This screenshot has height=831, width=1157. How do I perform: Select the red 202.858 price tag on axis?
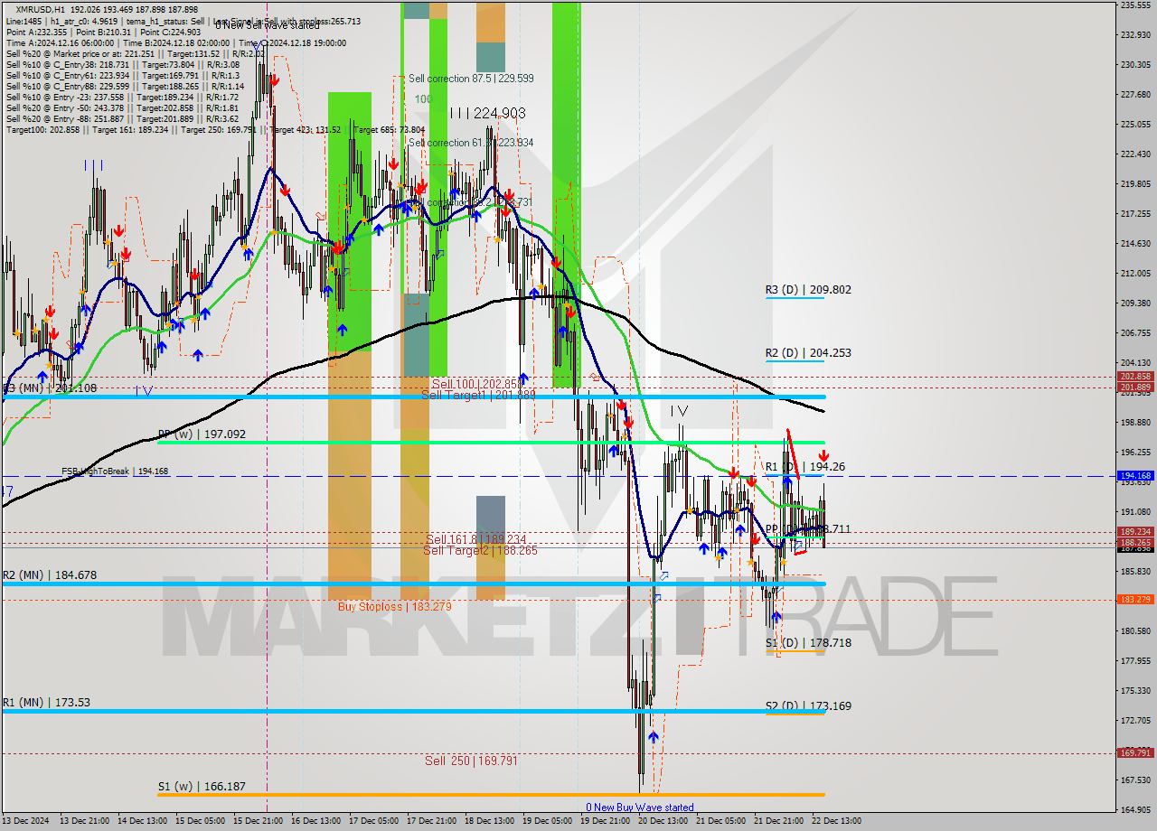1135,377
